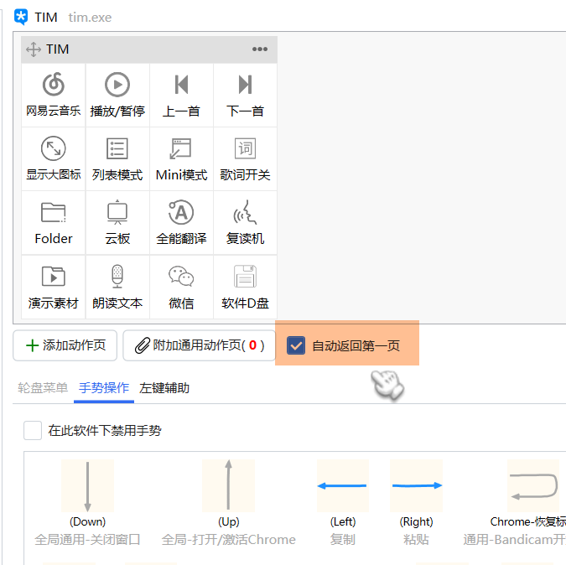Click the NetEase Cloud Music (网易云音乐) icon
The image size is (566, 565).
coord(54,85)
